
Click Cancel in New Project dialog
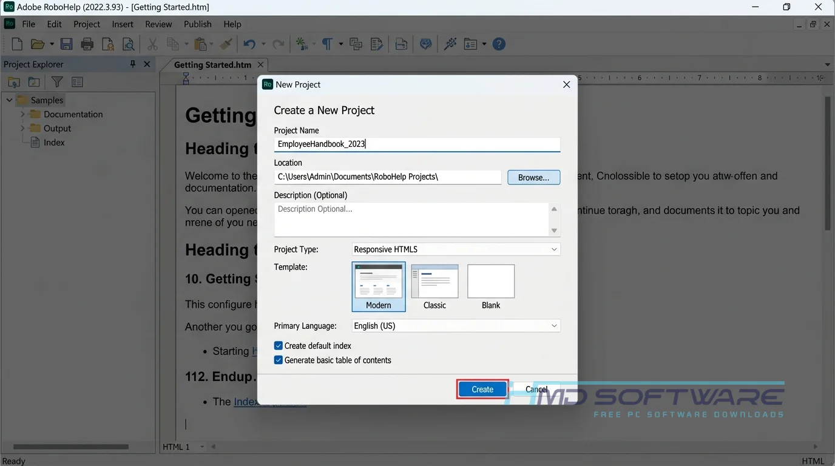(x=536, y=390)
